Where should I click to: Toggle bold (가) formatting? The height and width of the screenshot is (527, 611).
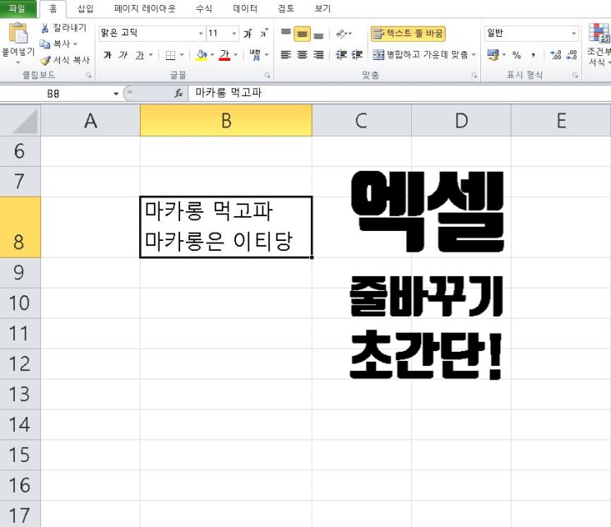coord(108,55)
